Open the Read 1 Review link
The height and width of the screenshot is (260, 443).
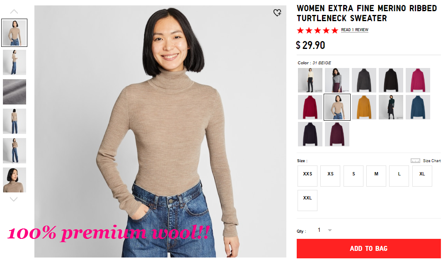(x=355, y=30)
